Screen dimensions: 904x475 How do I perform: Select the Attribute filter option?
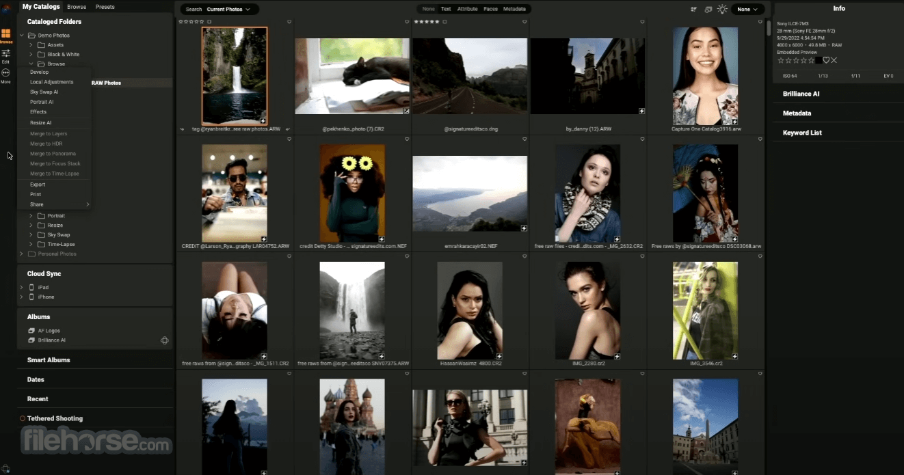pos(468,9)
